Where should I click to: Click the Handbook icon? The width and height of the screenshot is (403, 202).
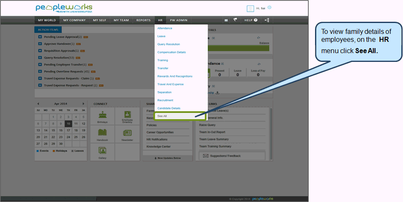102,134
